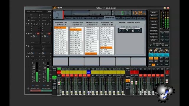Show the CH 17-32 fader layer
Screen dimensions: 189x106
(x=54, y=81)
